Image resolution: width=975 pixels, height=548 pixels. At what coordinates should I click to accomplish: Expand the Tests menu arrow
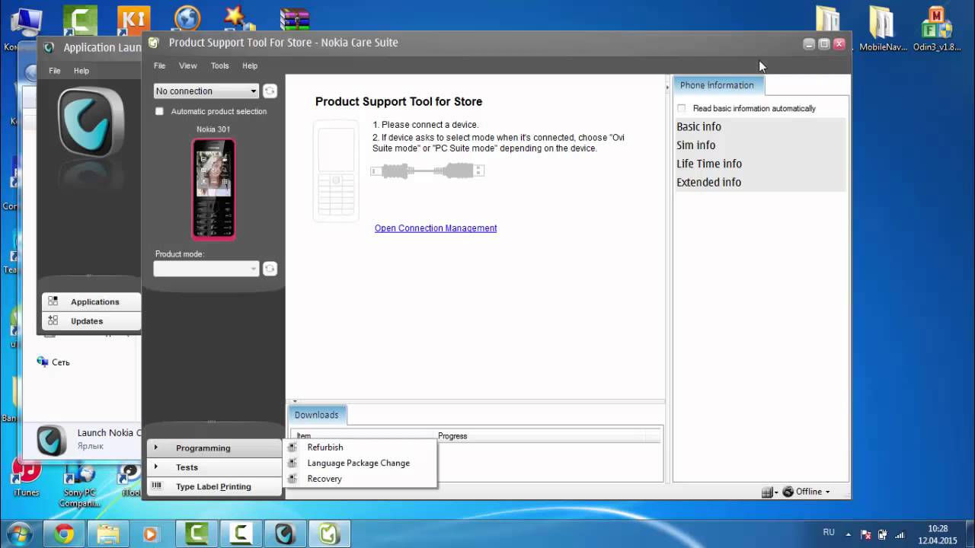(x=156, y=467)
